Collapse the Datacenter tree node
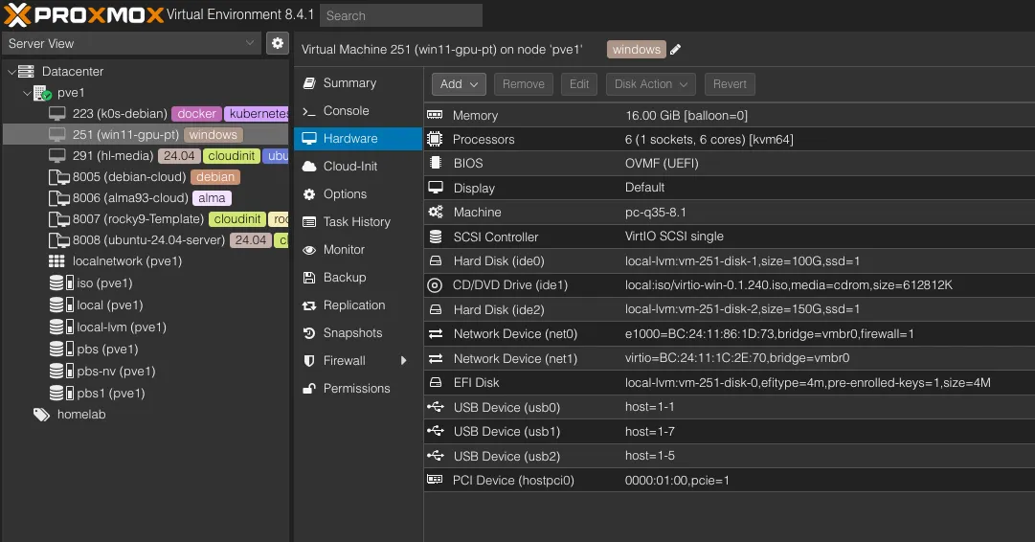This screenshot has height=542, width=1035. click(11, 72)
